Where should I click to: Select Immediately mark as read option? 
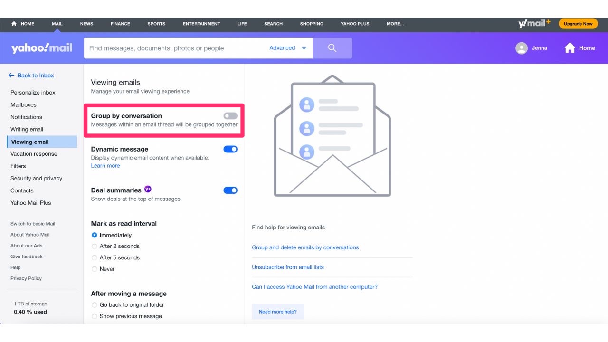95,235
